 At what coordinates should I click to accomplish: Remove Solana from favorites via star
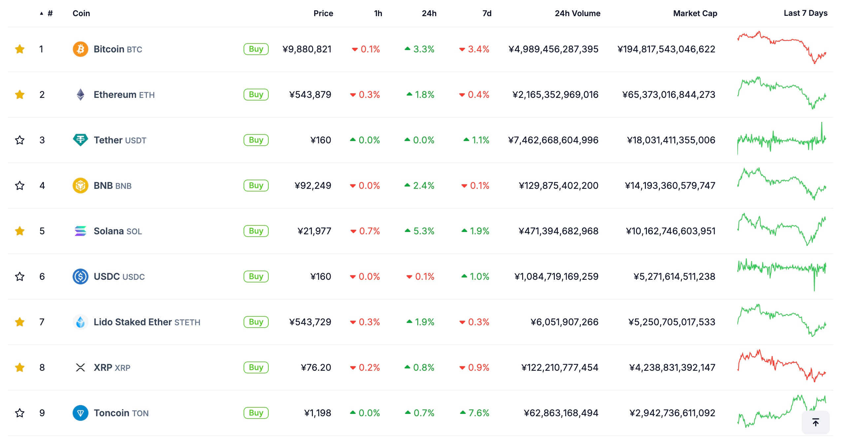pos(20,231)
